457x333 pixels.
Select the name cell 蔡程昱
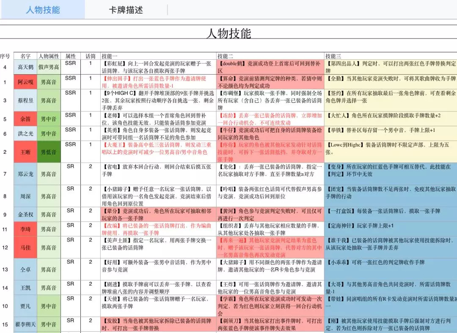25,100
